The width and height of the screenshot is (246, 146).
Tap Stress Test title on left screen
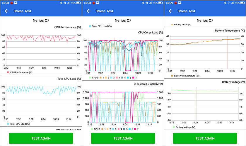pyautogui.click(x=22, y=11)
